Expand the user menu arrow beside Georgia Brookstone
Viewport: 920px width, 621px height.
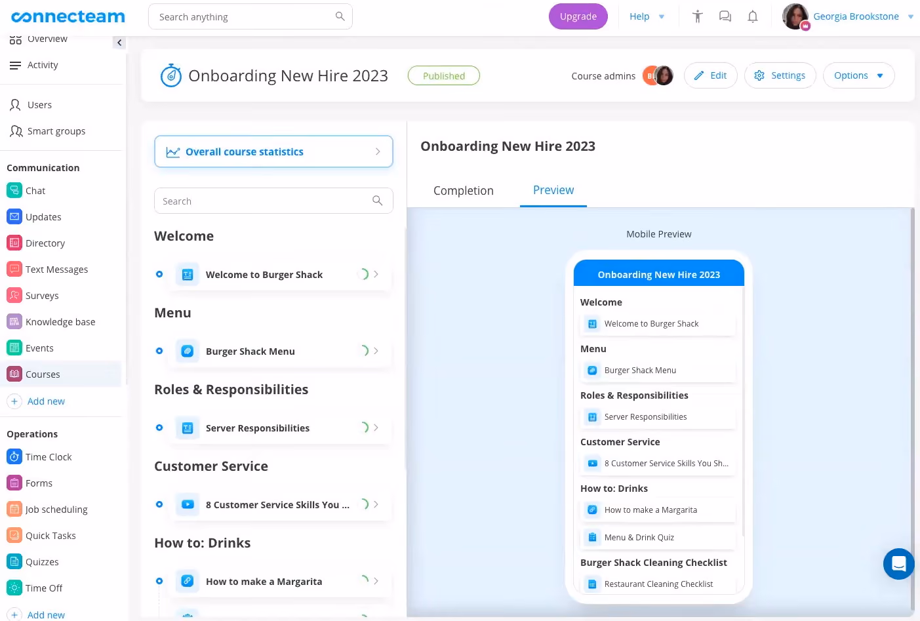pos(911,17)
